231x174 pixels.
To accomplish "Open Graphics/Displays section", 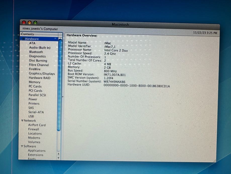I will pyautogui.click(x=42, y=73).
